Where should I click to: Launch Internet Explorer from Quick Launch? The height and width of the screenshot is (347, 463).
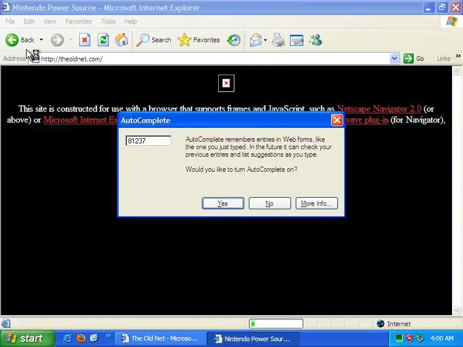[x=67, y=338]
